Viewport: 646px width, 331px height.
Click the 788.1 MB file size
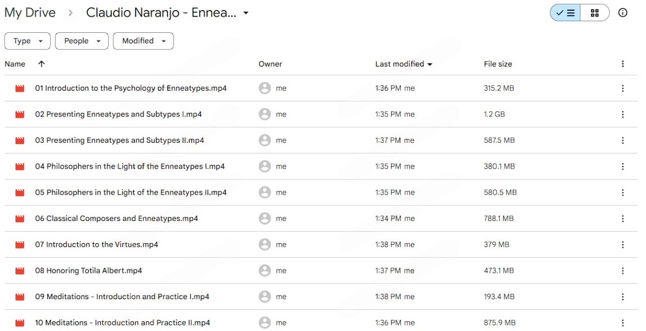[x=499, y=218]
